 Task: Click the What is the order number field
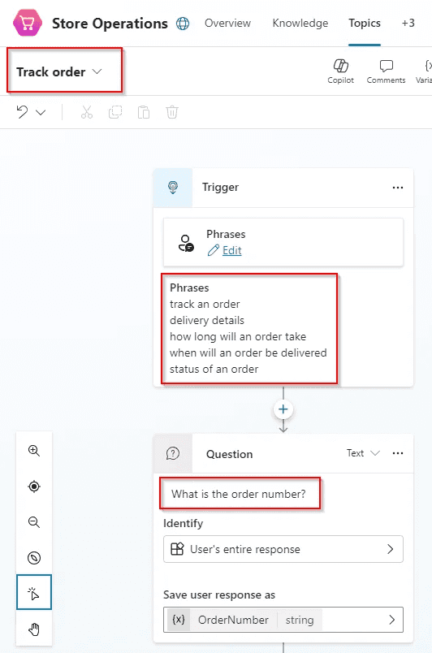240,494
